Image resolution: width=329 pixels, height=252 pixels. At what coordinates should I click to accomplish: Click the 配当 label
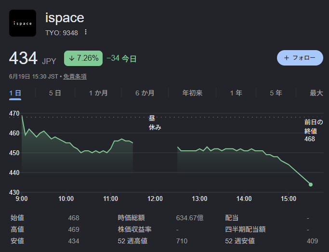pos(232,218)
